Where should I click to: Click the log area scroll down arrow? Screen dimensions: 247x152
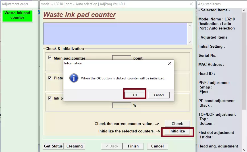(190, 42)
